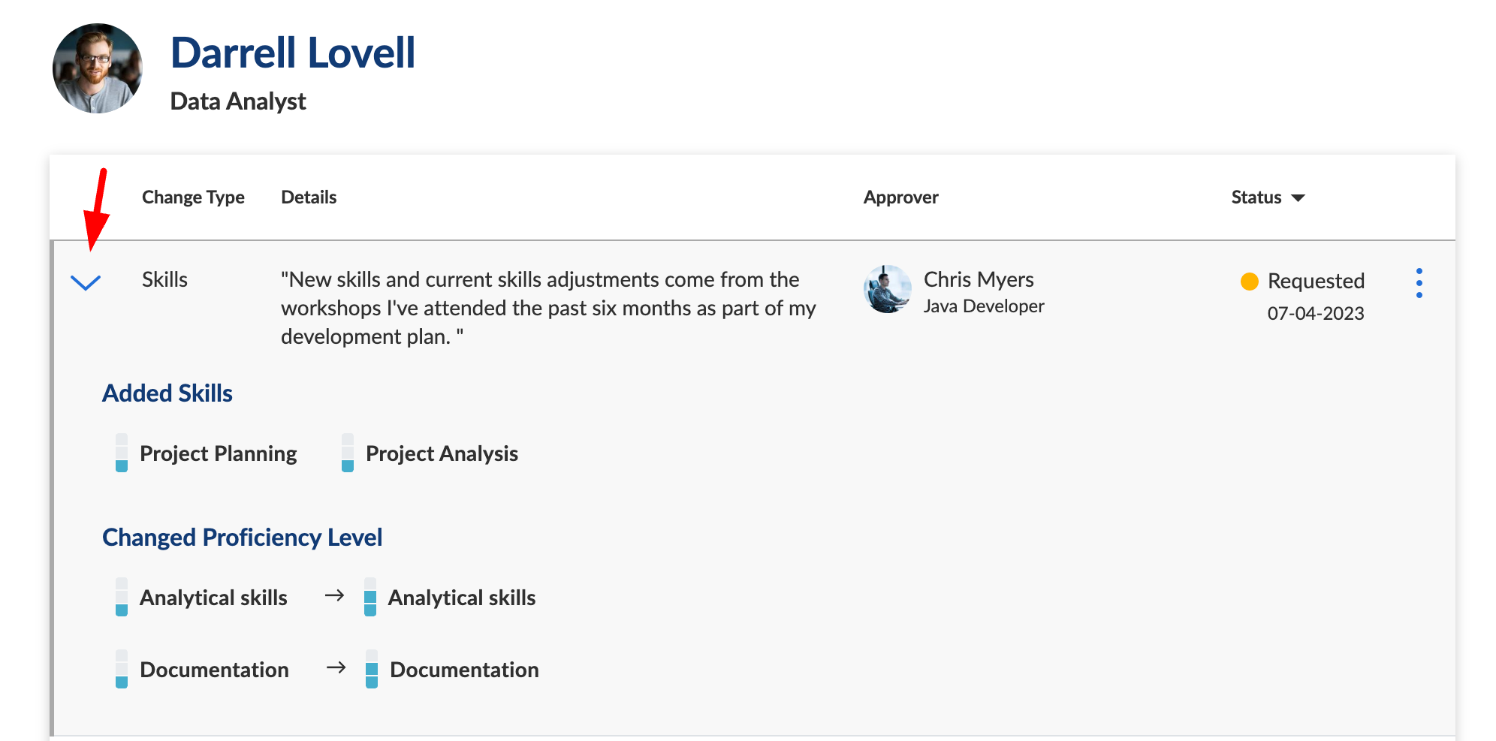Select the Added Skills section heading
Viewport: 1496px width, 741px height.
(x=167, y=393)
